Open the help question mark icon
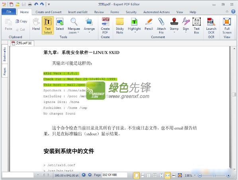 pyautogui.click(x=233, y=12)
